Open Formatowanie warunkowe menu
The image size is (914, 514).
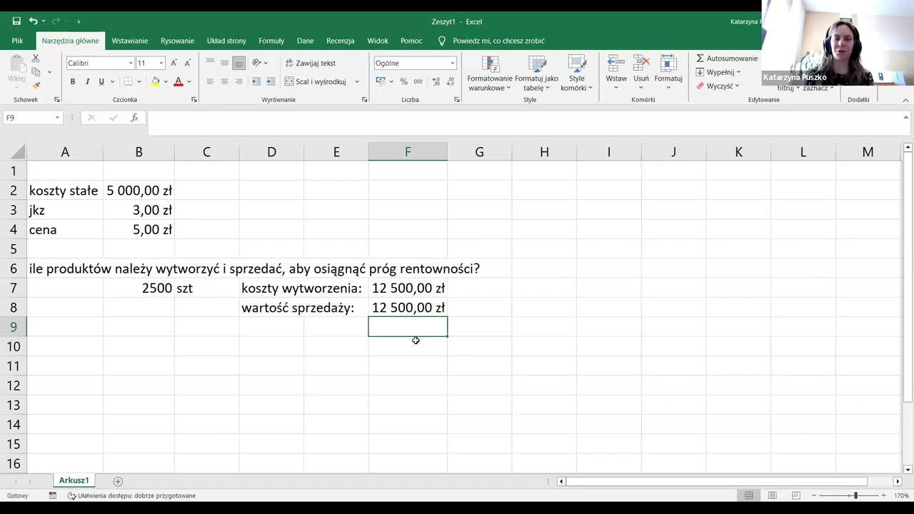pos(490,74)
